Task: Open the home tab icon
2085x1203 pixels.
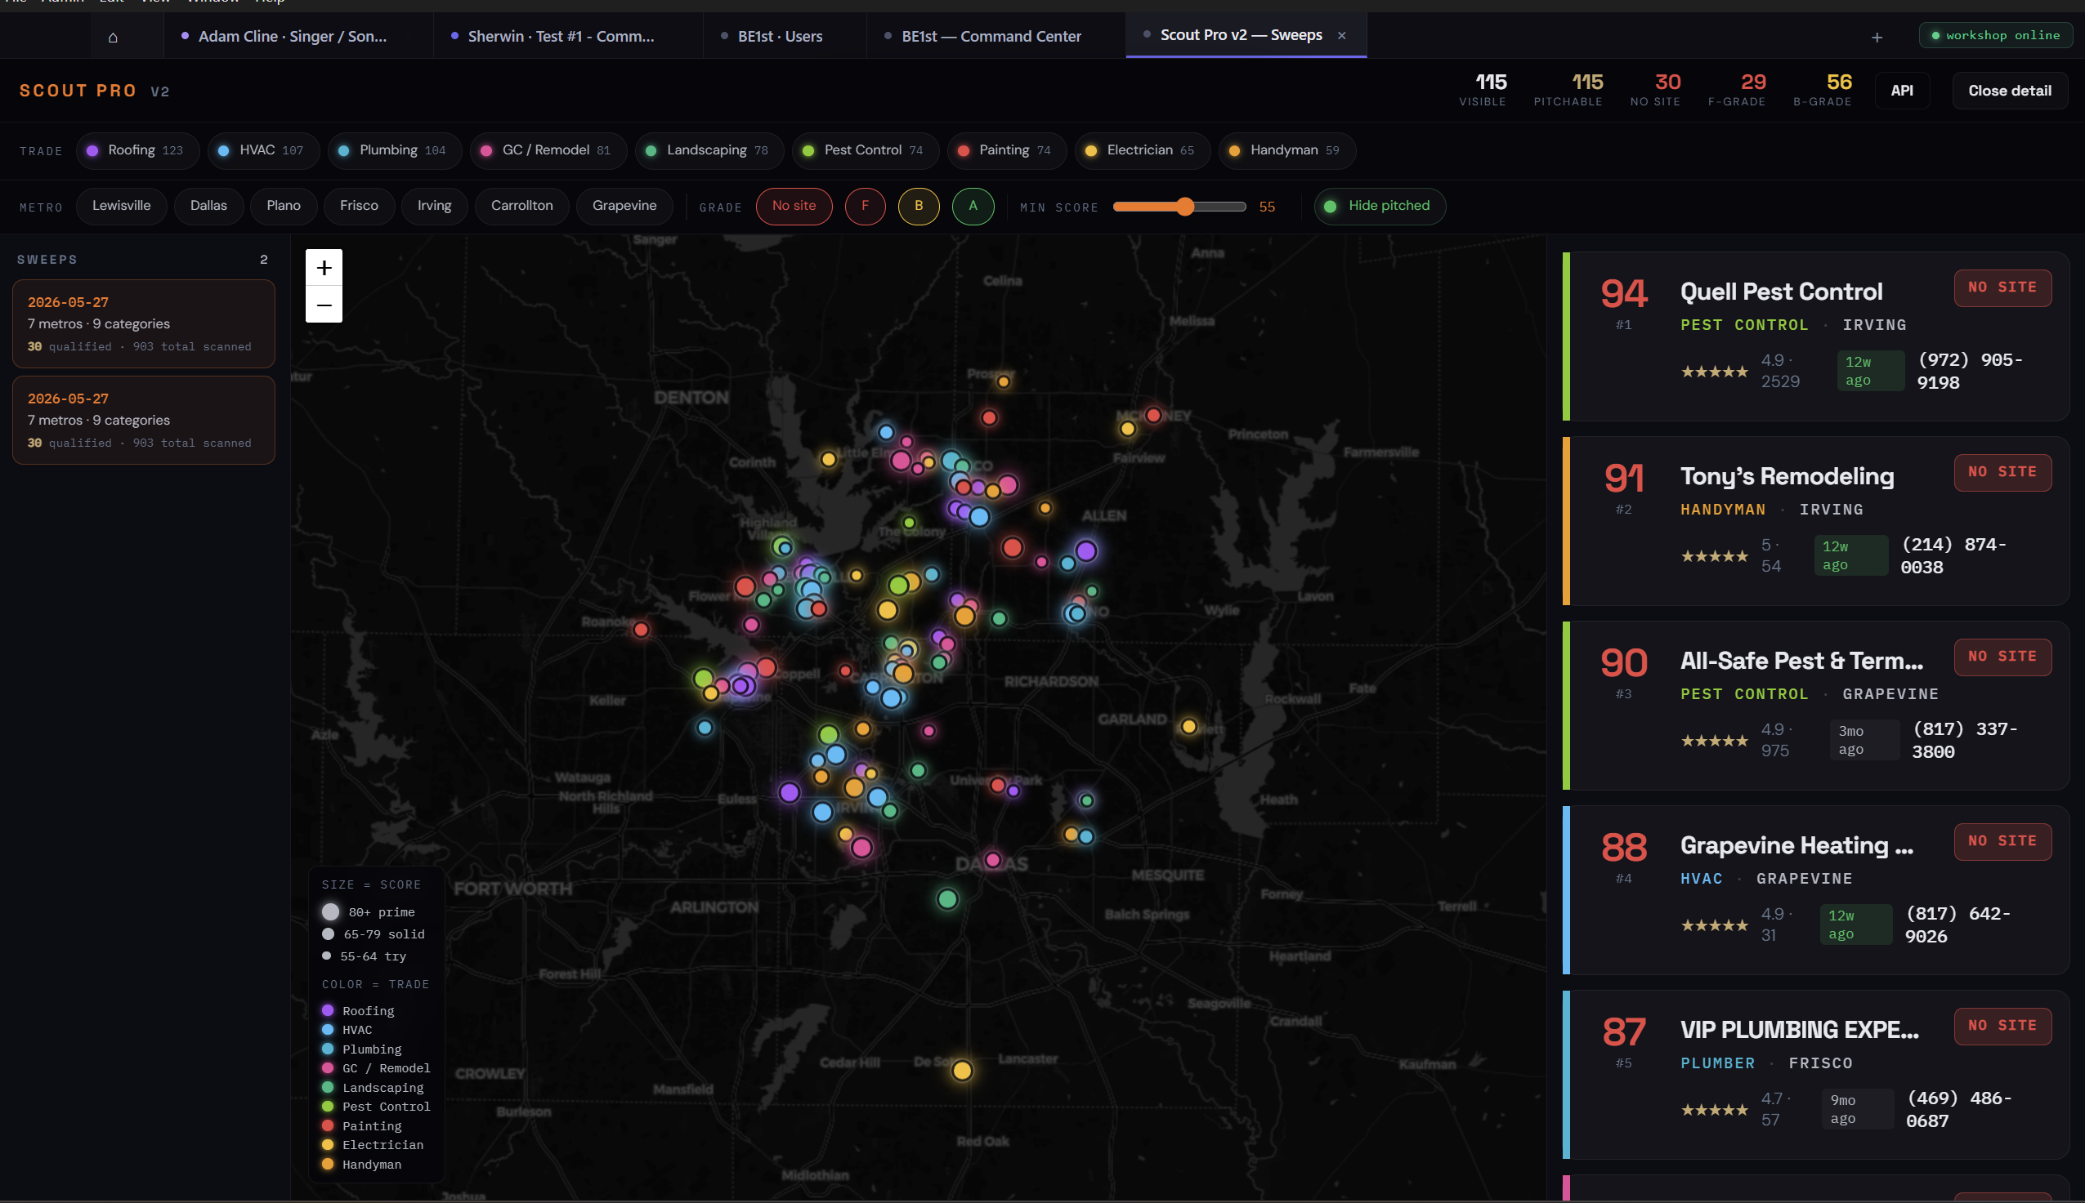Action: pos(114,37)
